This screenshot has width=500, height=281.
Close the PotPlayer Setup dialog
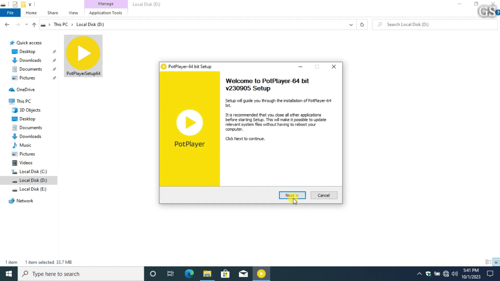pos(334,67)
